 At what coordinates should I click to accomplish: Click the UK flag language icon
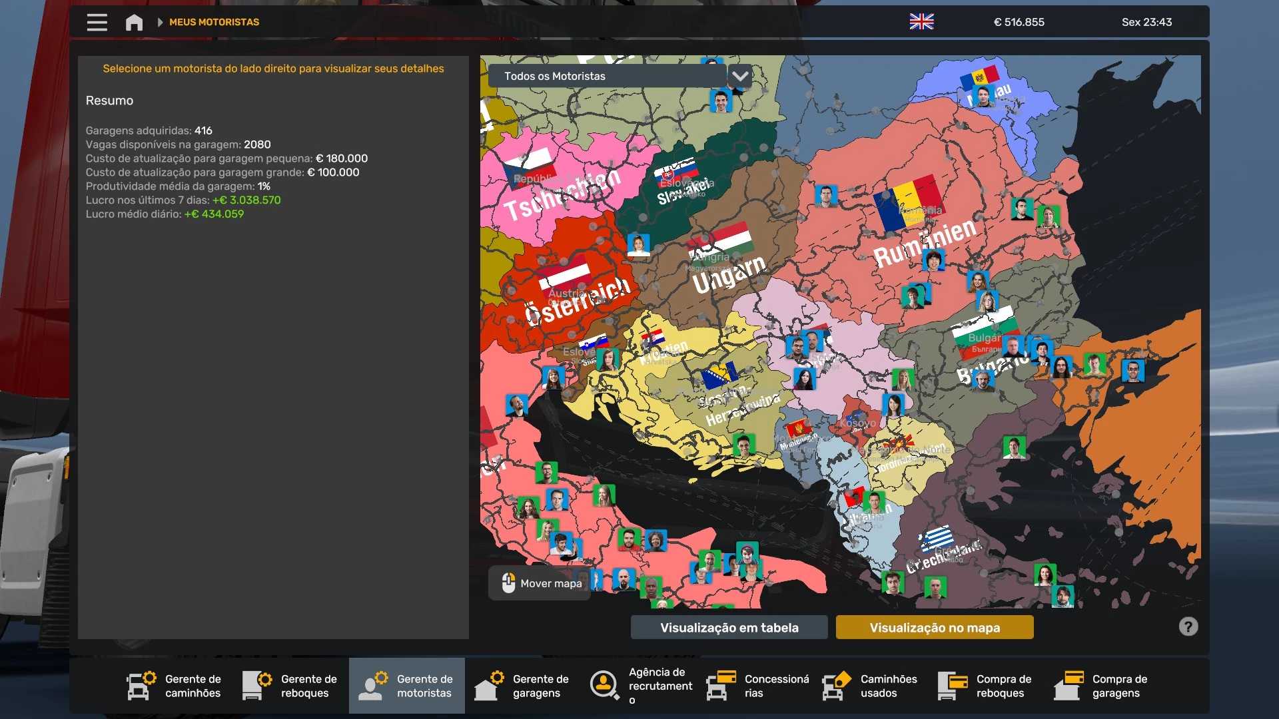921,22
